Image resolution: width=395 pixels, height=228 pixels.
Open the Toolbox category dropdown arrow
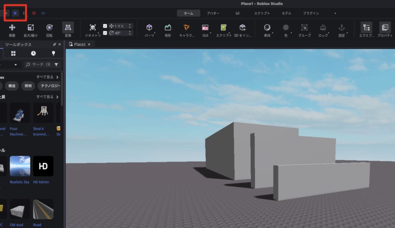click(x=15, y=65)
